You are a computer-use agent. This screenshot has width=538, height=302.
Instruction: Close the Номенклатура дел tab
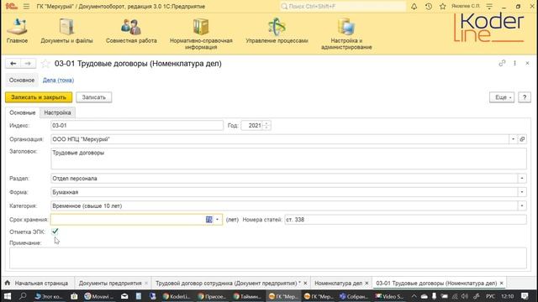(367, 284)
